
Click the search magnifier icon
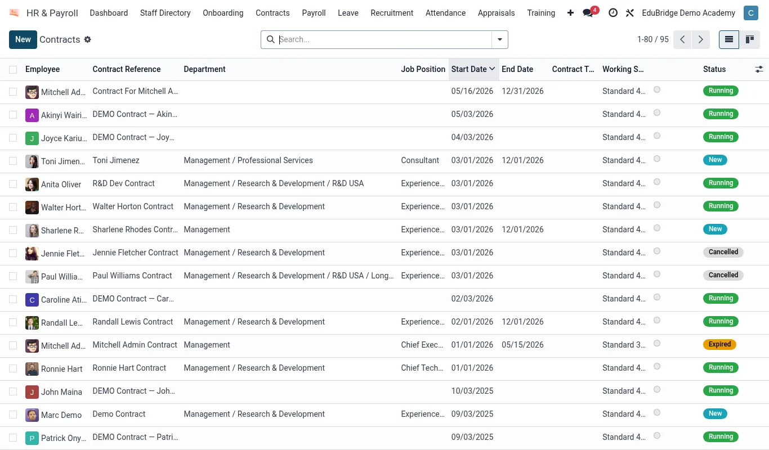(x=270, y=39)
